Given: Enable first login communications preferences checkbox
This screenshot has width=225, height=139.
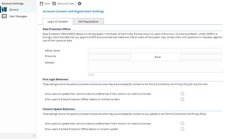Looking at the screenshot, I should pyautogui.click(x=182, y=94).
